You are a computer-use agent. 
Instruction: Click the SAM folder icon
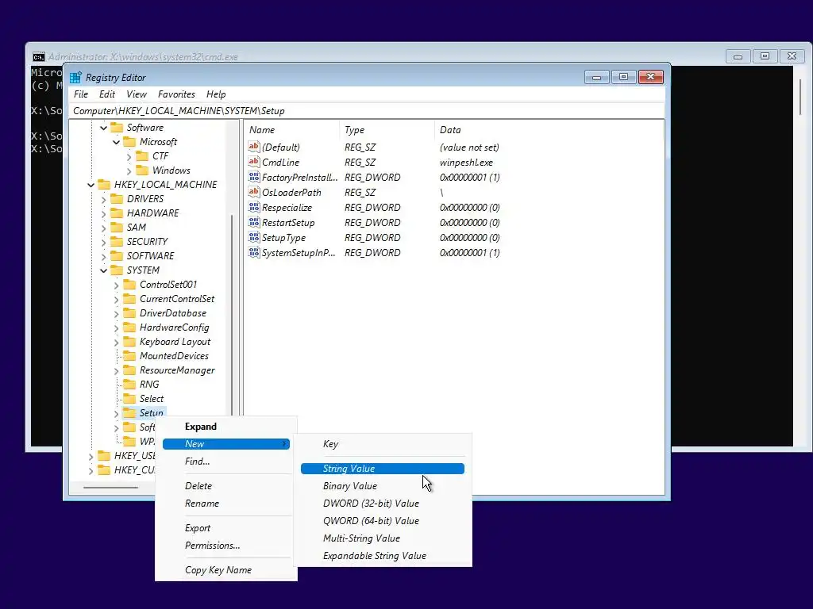pyautogui.click(x=118, y=228)
